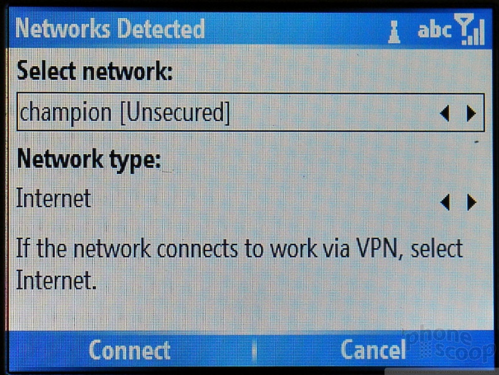Viewport: 499px width, 375px height.
Task: Tap the Wi-Fi status icon in title bar
Action: 394,32
